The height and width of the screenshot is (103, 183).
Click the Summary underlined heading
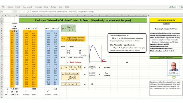tap(166, 24)
